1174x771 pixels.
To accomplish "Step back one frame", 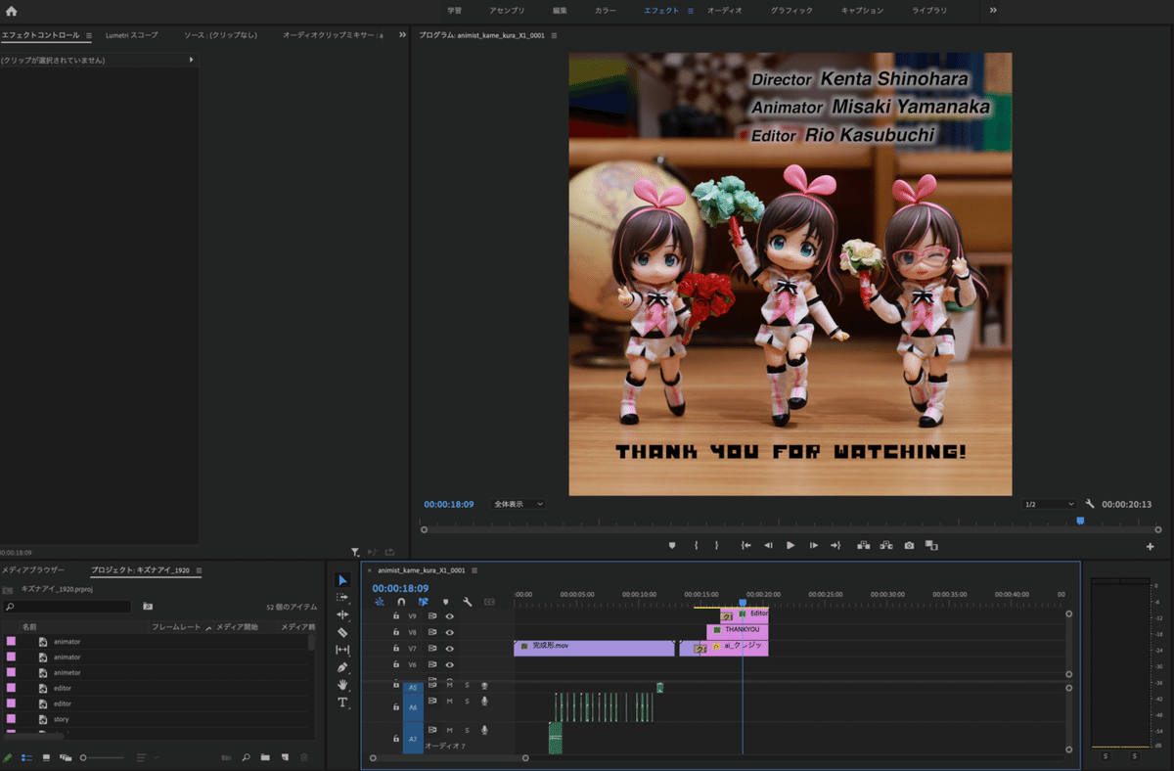I will click(x=768, y=545).
